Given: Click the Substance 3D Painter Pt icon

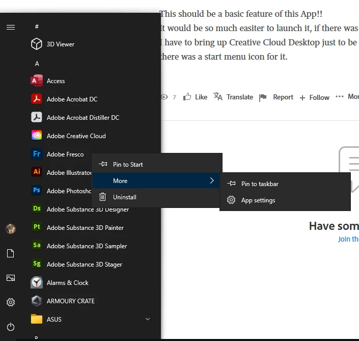Looking at the screenshot, I should [37, 227].
